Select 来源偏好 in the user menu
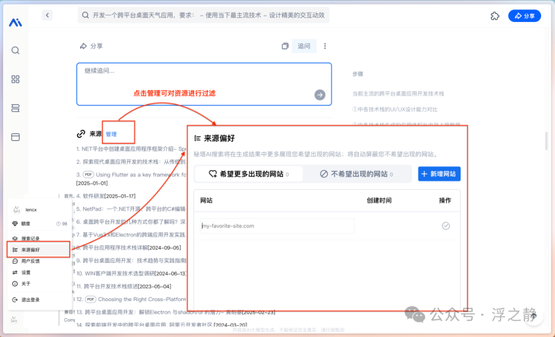Screen dimensions: 555x337 tap(39, 250)
